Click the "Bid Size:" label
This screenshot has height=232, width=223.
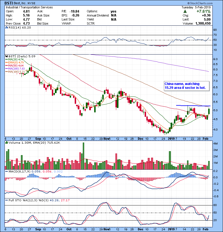pos(43,23)
